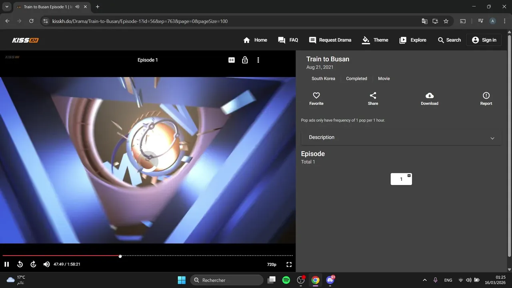Toggle the player lock icon
Screen dimensions: 512x288
245,60
